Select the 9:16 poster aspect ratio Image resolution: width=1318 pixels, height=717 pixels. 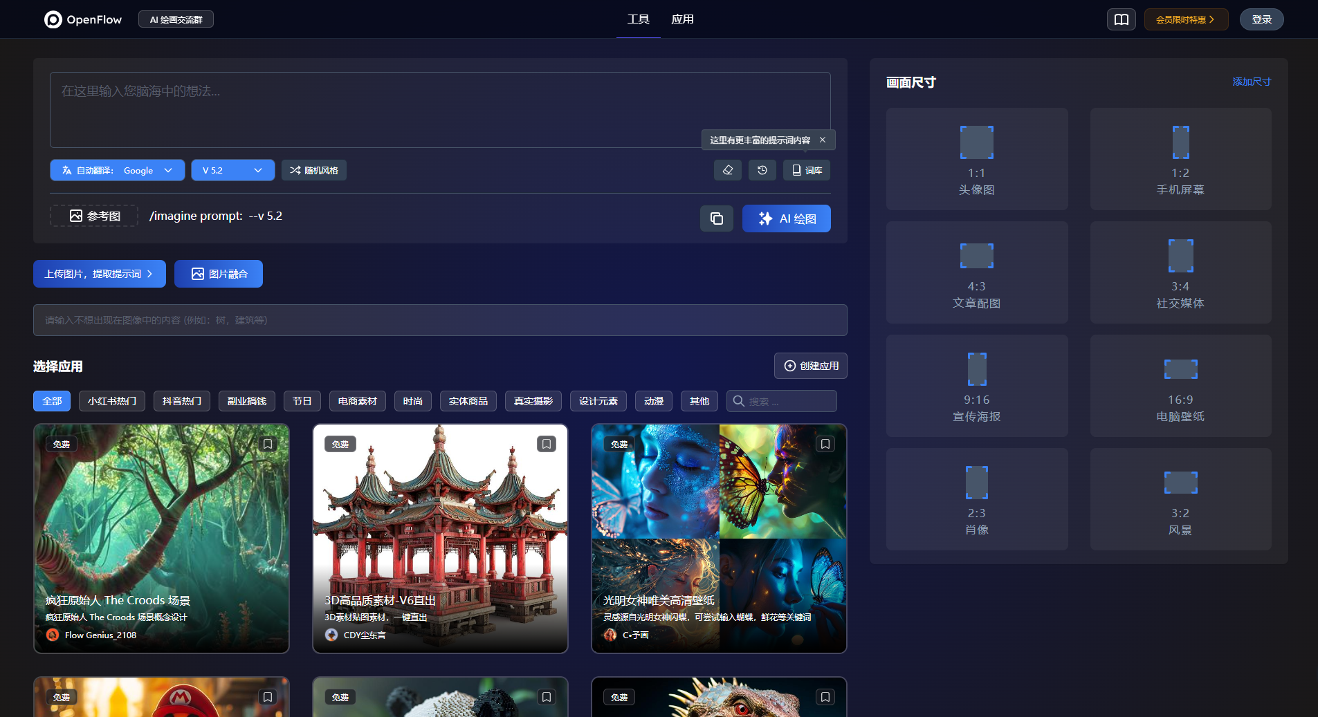click(976, 386)
